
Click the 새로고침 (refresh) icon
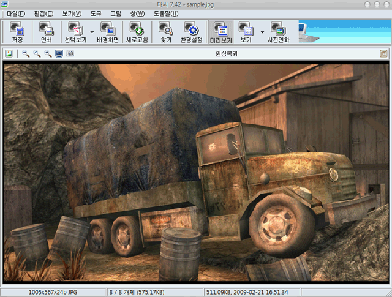[137, 32]
